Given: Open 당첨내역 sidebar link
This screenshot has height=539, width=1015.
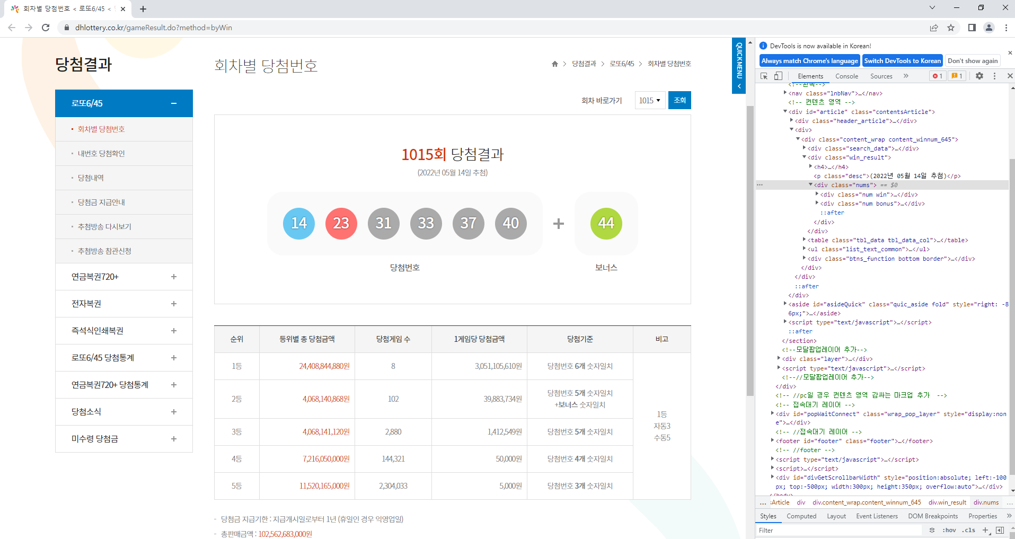Looking at the screenshot, I should point(91,178).
